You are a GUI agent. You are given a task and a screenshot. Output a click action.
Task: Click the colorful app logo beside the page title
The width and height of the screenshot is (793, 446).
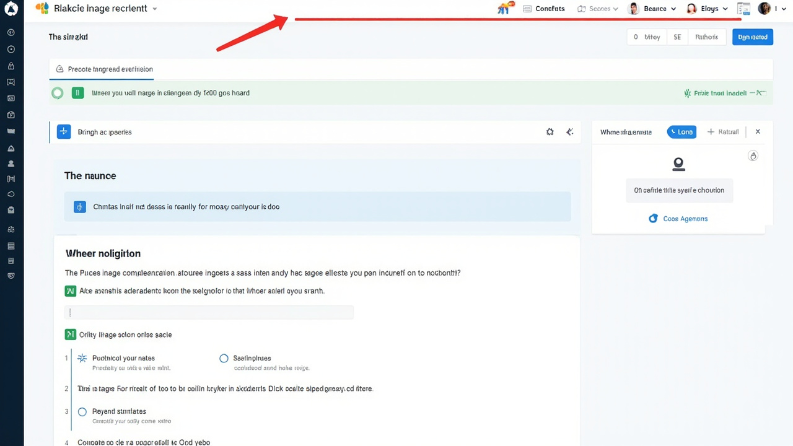click(42, 9)
